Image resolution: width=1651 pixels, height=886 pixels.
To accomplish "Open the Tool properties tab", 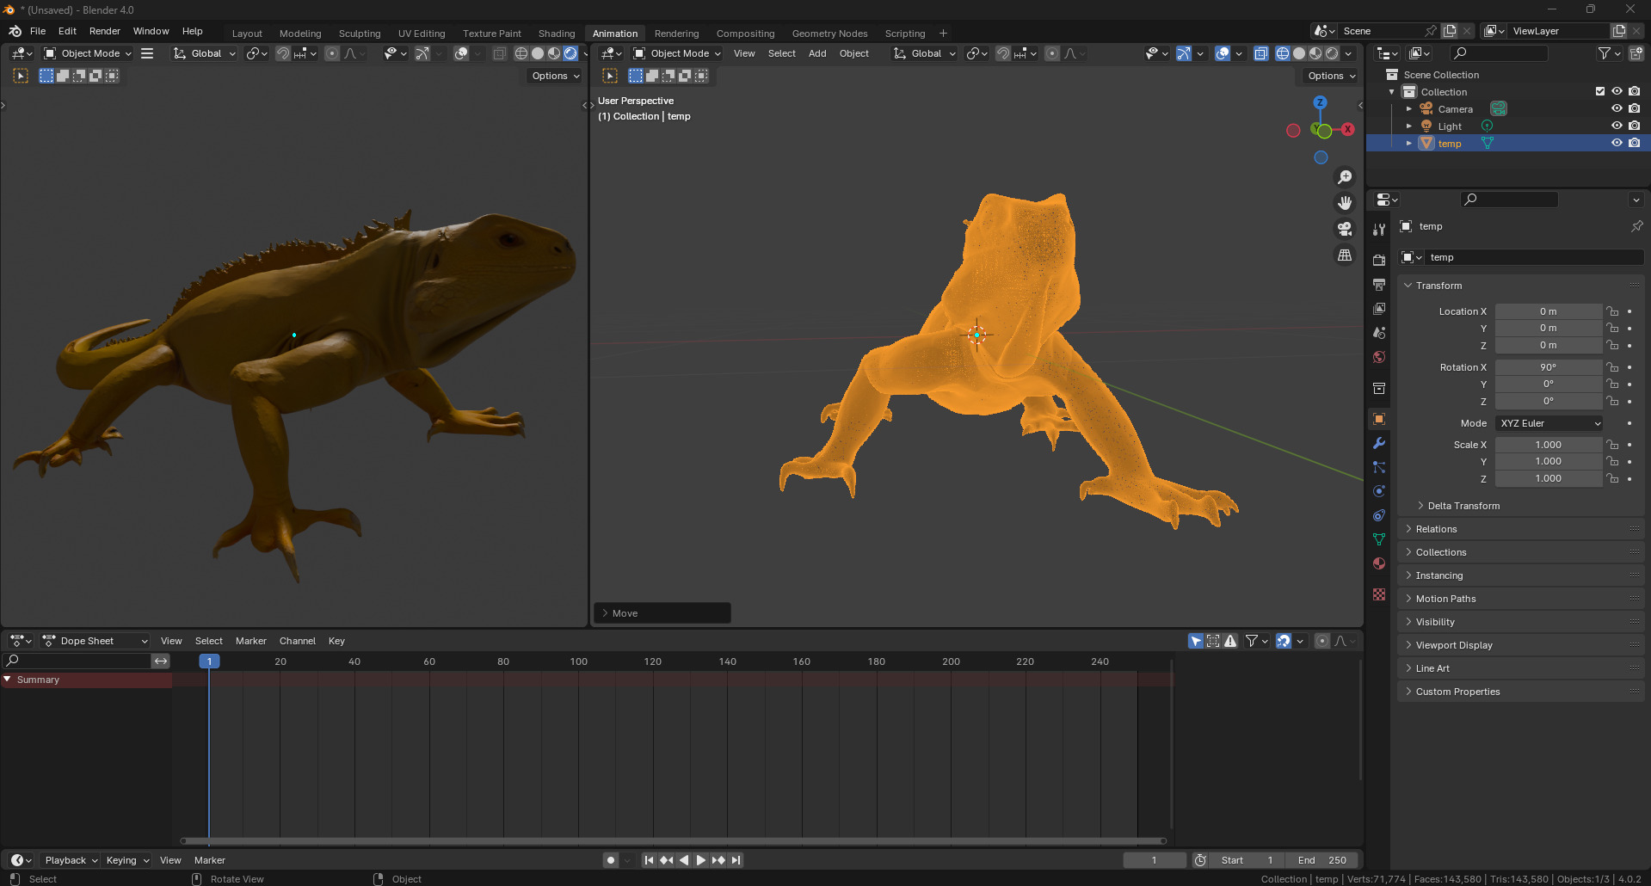I will [1379, 230].
